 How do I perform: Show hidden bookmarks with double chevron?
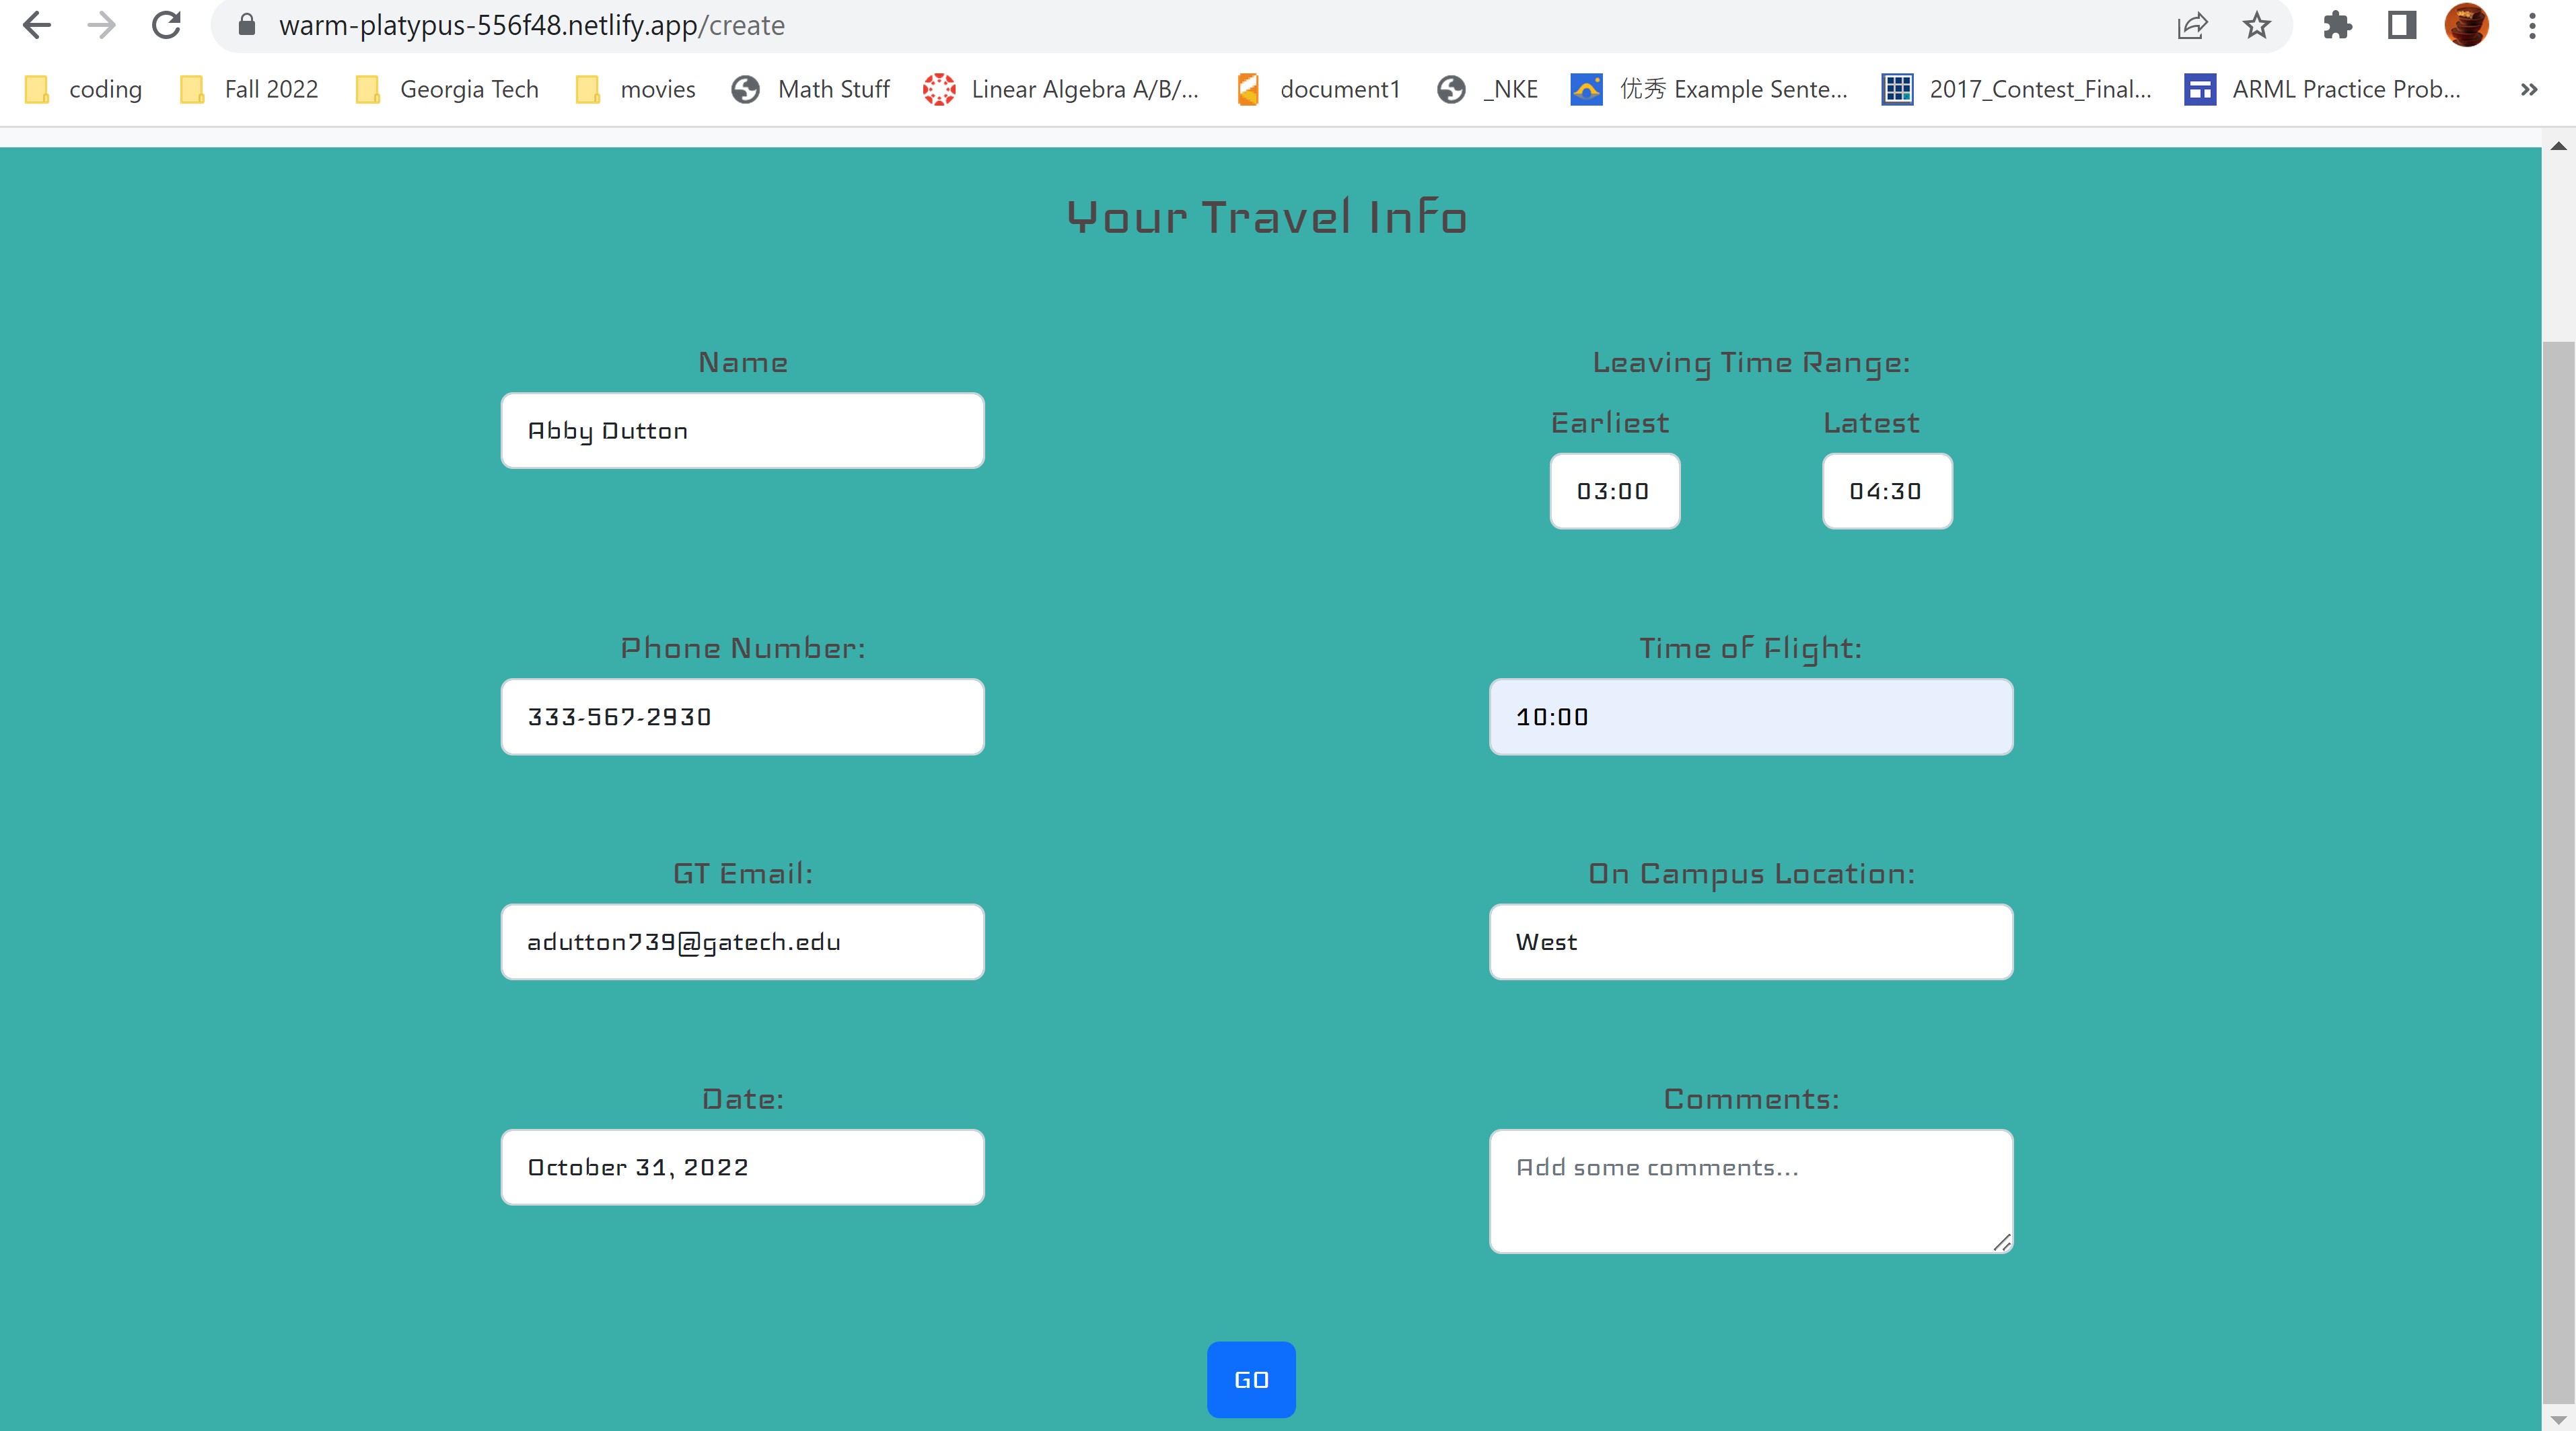point(2529,89)
